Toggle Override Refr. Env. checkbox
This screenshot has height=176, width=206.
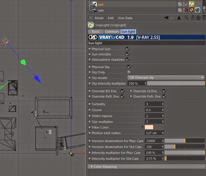[164, 96]
